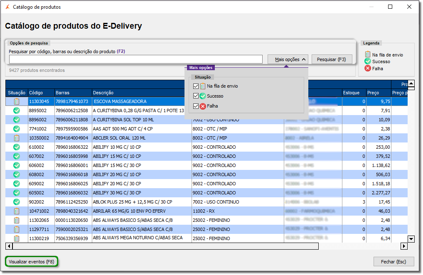Click the success icon of product 606002
423x275 pixels.
[x=17, y=165]
